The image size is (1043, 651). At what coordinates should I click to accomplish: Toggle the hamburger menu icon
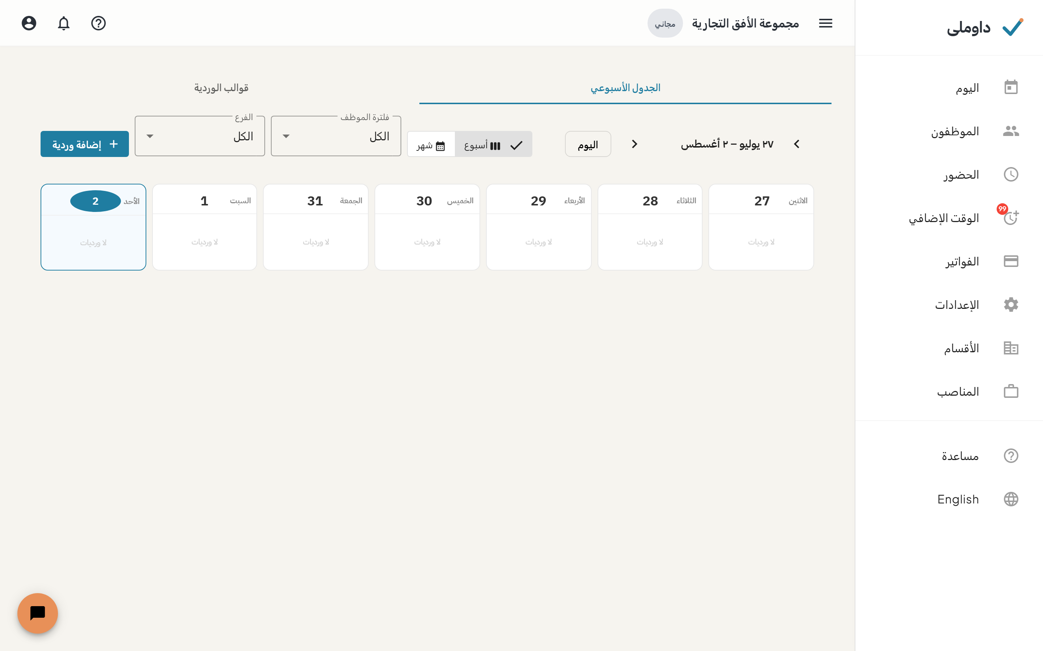pos(825,23)
